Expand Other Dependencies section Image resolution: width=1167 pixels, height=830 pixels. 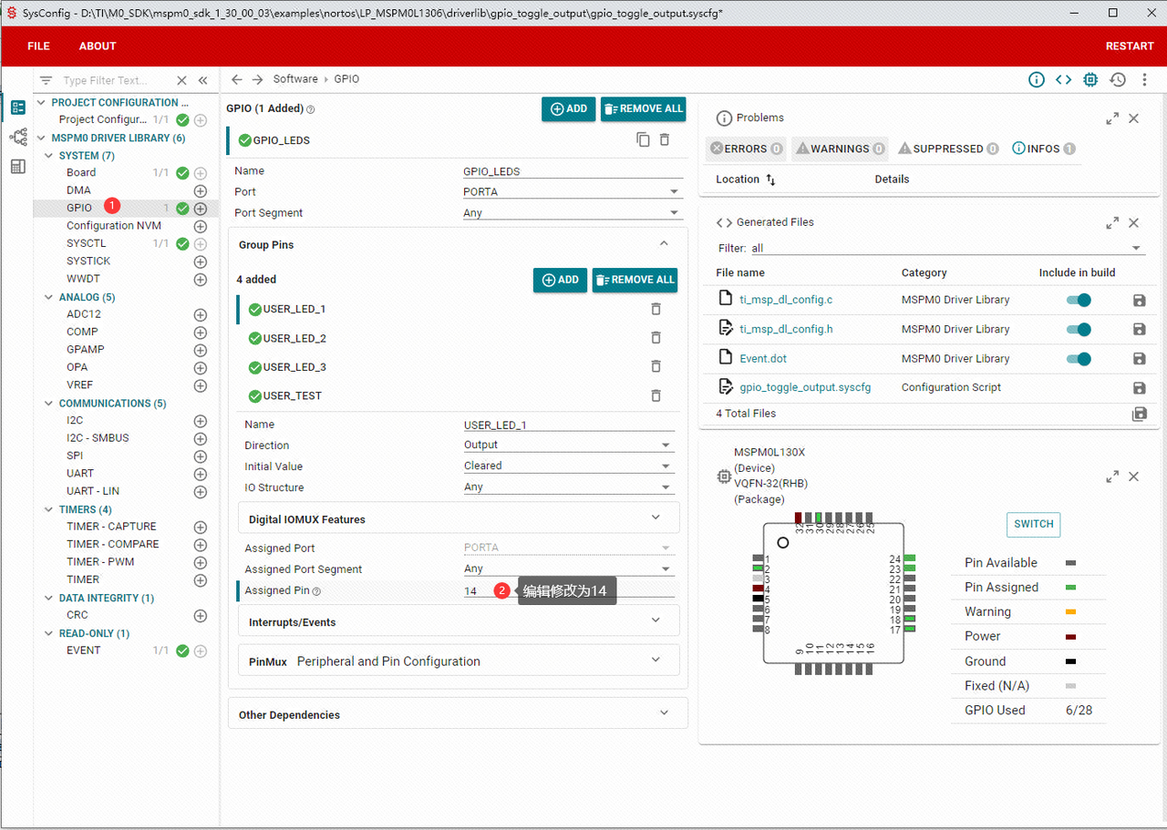(x=458, y=715)
